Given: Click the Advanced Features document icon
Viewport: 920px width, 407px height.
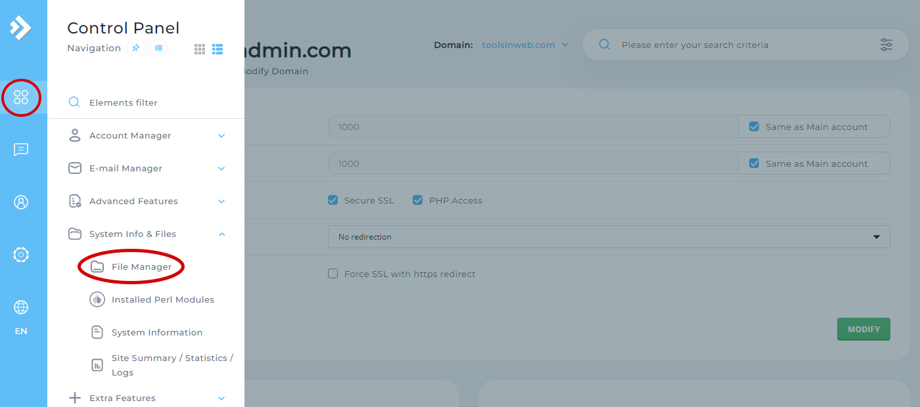Looking at the screenshot, I should tap(75, 201).
